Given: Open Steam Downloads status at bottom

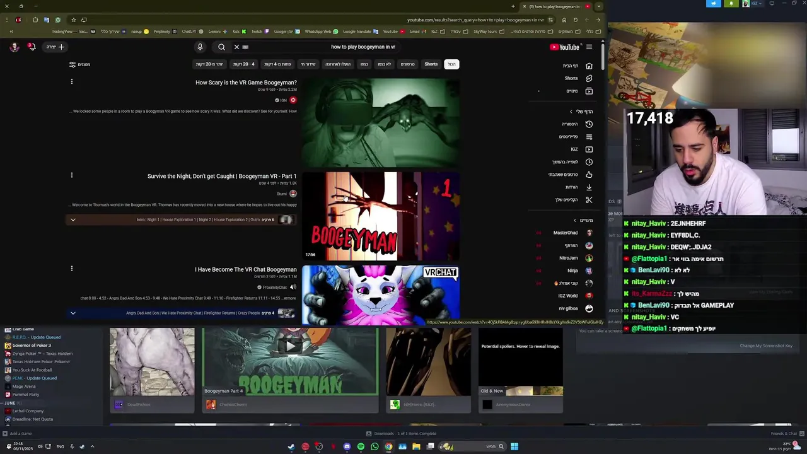Looking at the screenshot, I should [401, 434].
